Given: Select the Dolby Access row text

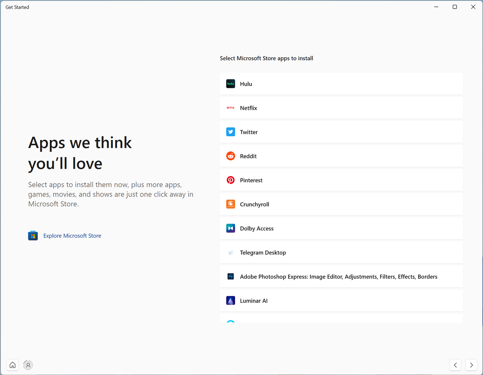Looking at the screenshot, I should pos(257,229).
